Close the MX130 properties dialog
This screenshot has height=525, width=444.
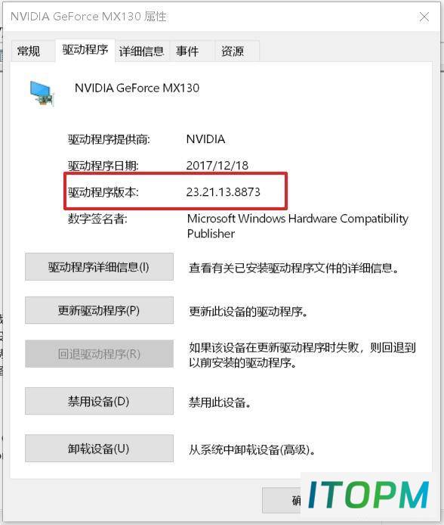(x=424, y=17)
